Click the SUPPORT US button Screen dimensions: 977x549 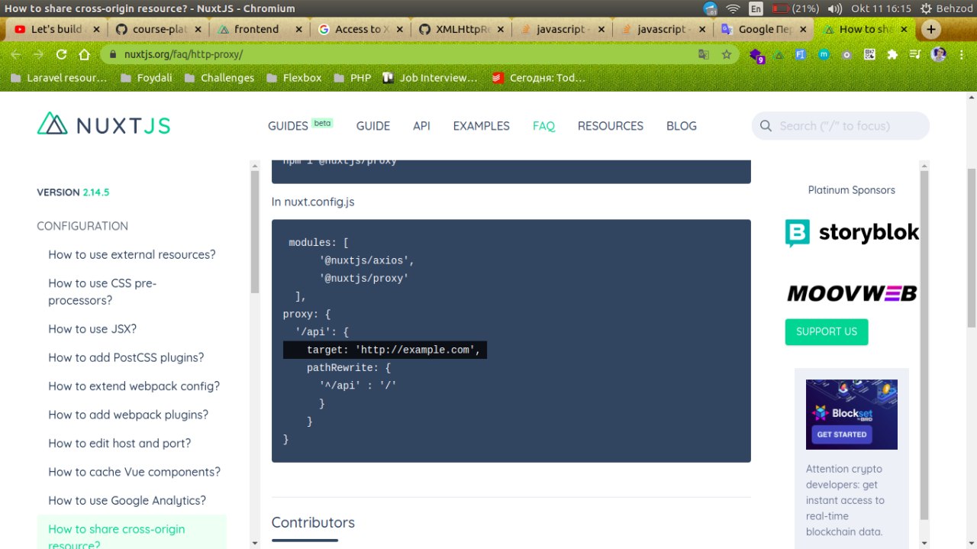click(827, 331)
